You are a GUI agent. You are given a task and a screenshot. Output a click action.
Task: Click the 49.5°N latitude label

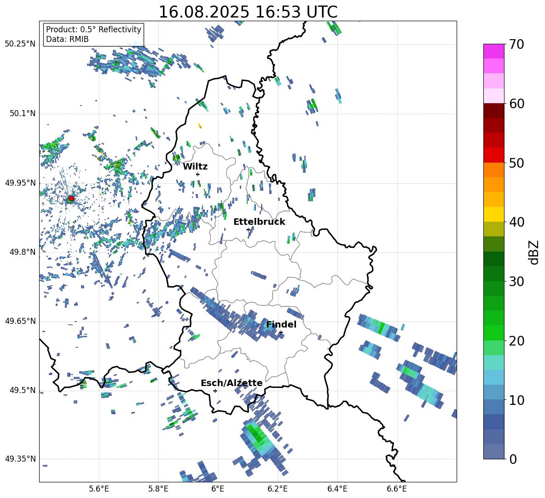(23, 390)
